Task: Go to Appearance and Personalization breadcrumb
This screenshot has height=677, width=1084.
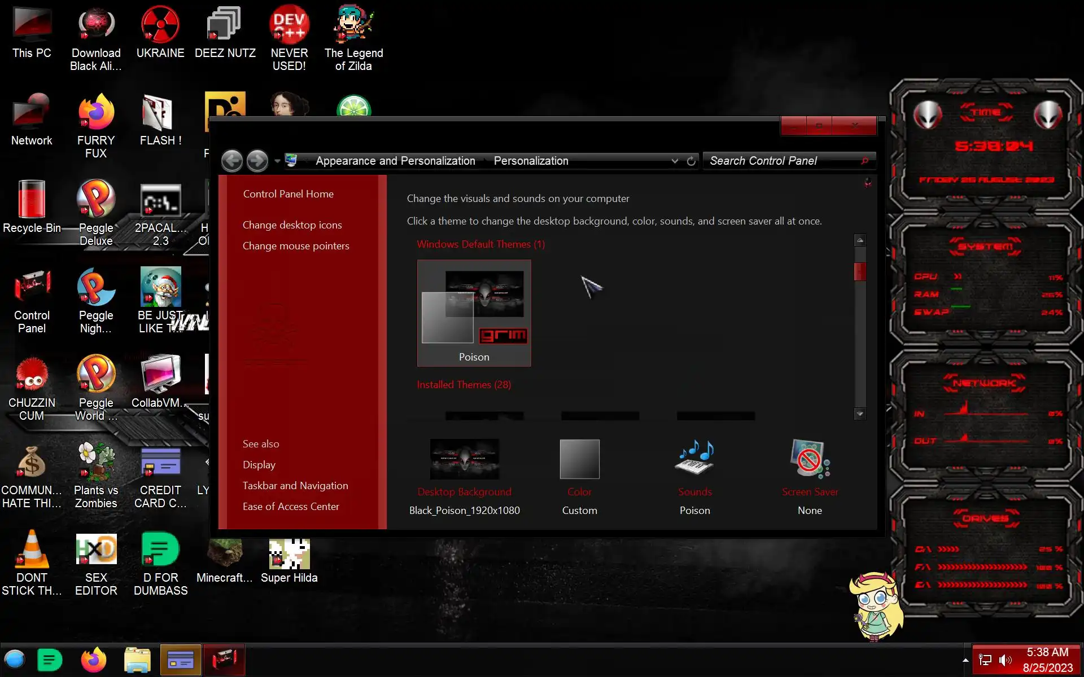Action: pyautogui.click(x=395, y=161)
